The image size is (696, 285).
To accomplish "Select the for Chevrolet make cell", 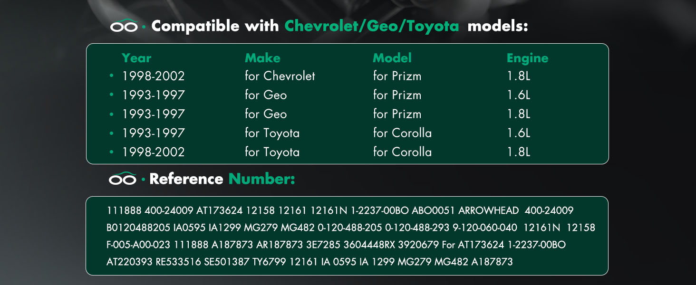I will click(x=280, y=76).
